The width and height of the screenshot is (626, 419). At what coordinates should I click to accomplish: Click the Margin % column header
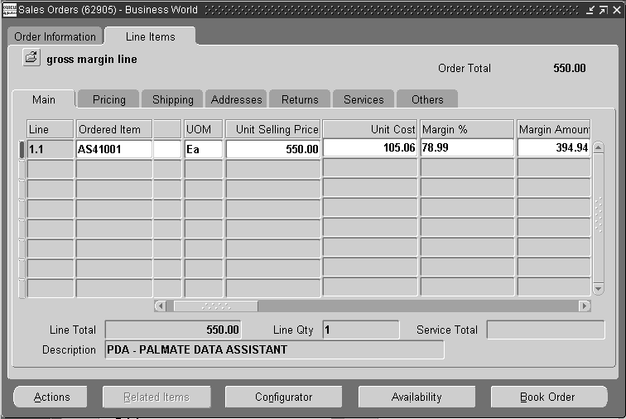coord(467,129)
